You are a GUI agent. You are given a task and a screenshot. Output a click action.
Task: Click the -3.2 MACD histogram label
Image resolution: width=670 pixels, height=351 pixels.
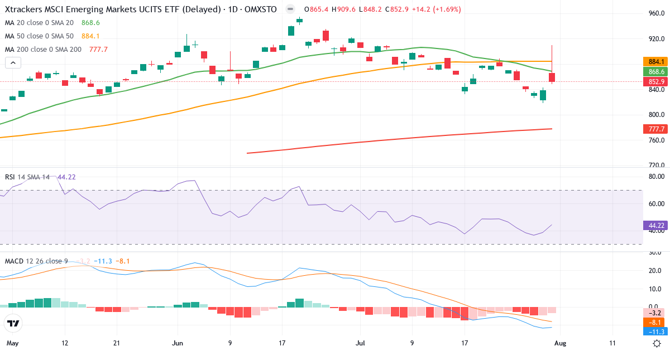[x=655, y=314]
